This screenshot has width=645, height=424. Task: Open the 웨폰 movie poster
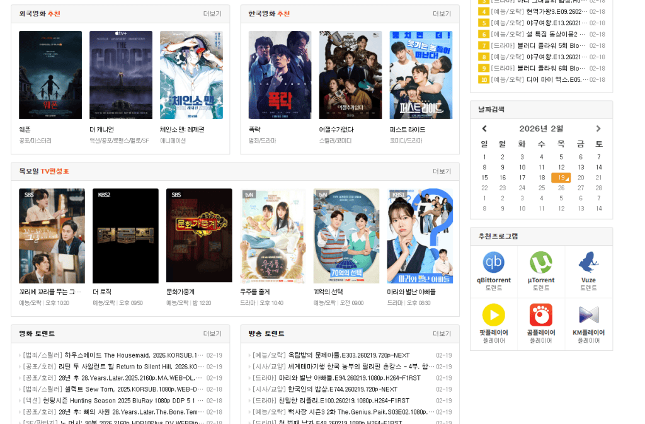(50, 75)
